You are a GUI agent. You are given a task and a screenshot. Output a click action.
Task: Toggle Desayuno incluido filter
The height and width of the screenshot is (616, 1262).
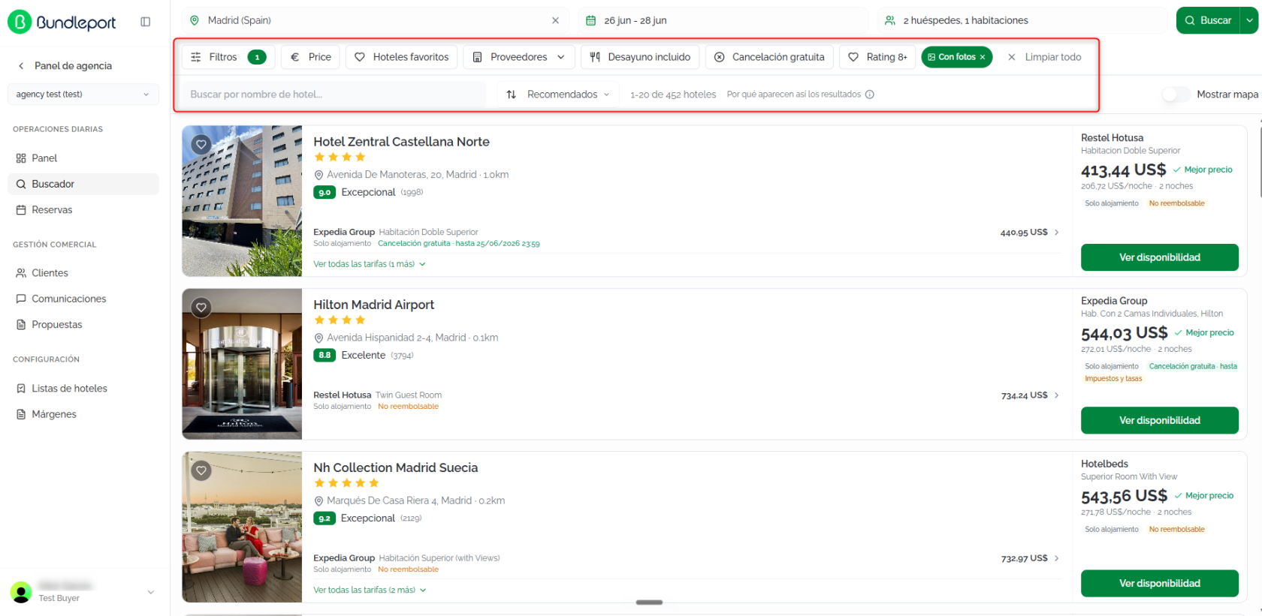click(x=640, y=57)
